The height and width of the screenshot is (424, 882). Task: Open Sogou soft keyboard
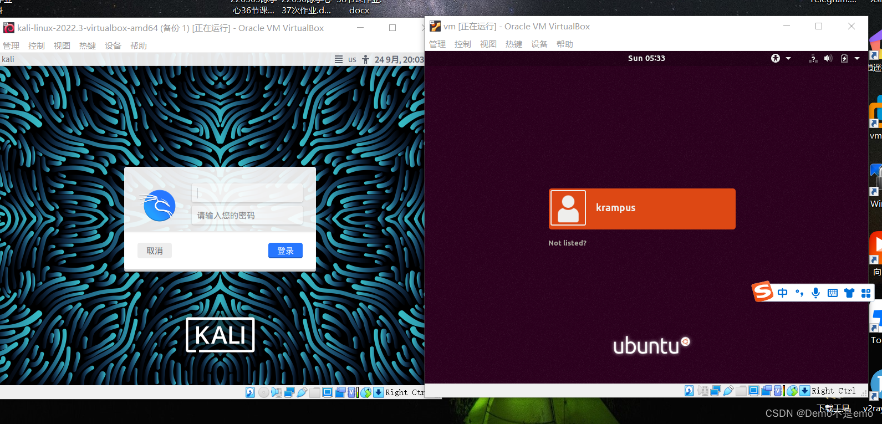pos(833,293)
